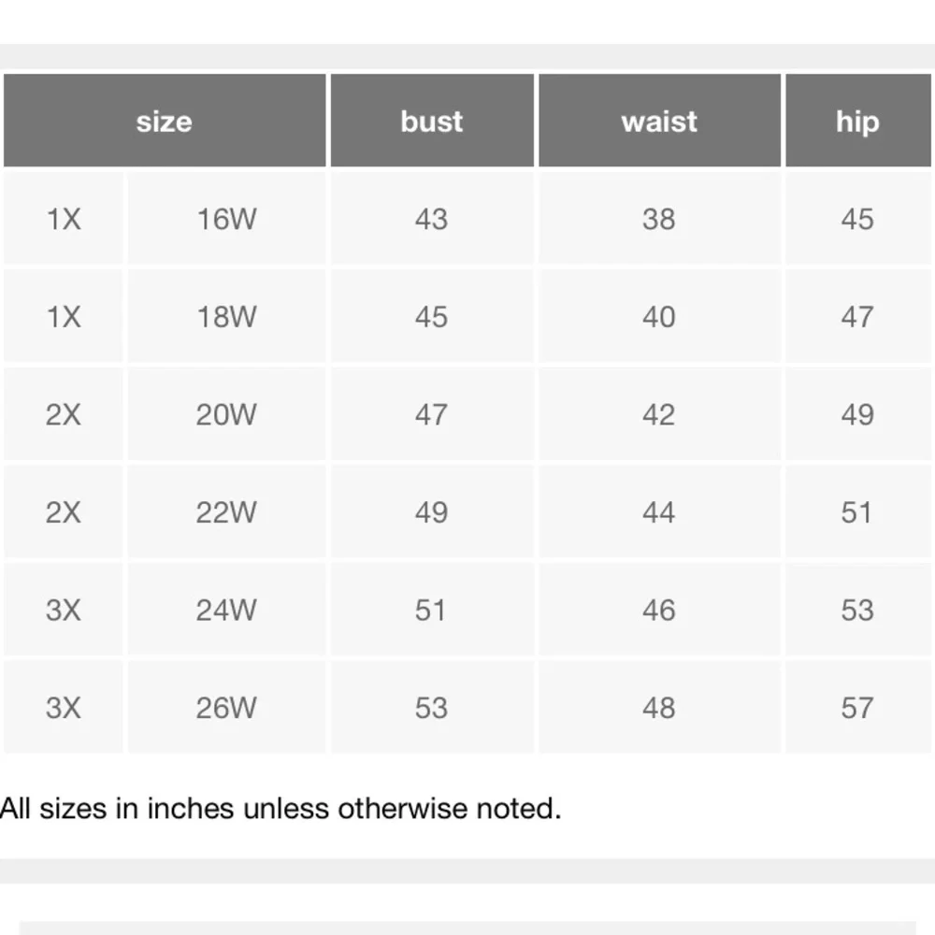Select the 22W size cell
The image size is (935, 935).
tap(226, 512)
